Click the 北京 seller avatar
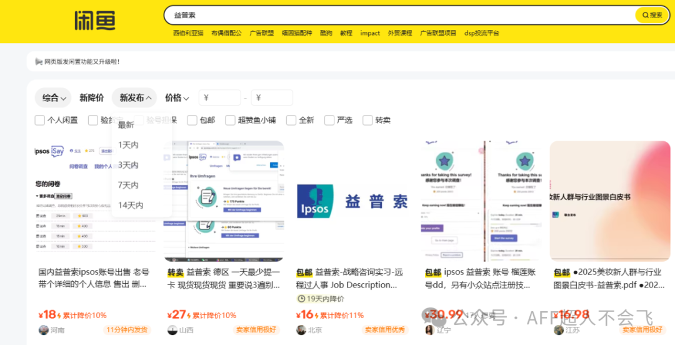675x345 pixels. [x=301, y=330]
